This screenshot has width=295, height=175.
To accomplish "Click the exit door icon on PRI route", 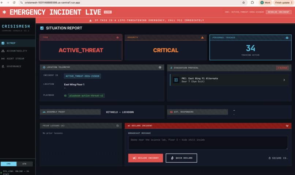I will 176,80.
